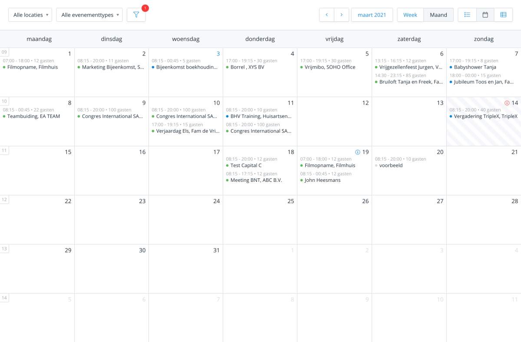Open Borrel, XYS BV event
Screen dimensions: 521x342
click(247, 67)
